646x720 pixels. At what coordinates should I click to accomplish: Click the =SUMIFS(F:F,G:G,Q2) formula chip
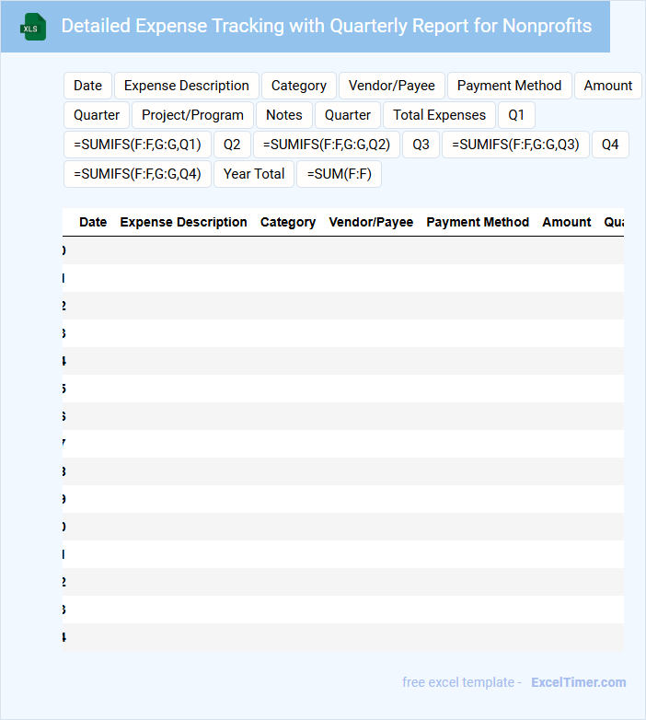326,145
